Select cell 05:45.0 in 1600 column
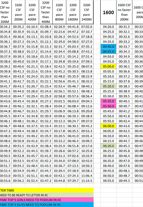This screenshot has width=143, height=207. 108,111
